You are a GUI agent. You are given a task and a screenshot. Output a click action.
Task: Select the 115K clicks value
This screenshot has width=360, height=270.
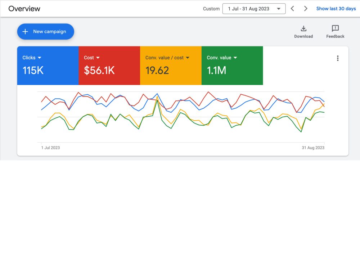(x=33, y=71)
